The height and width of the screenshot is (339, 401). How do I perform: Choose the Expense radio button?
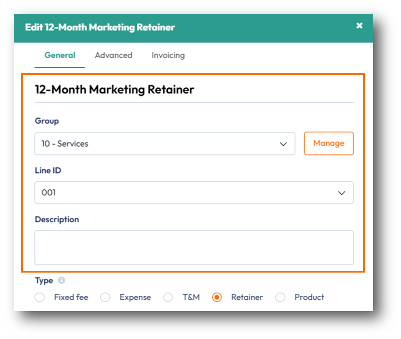click(x=106, y=297)
